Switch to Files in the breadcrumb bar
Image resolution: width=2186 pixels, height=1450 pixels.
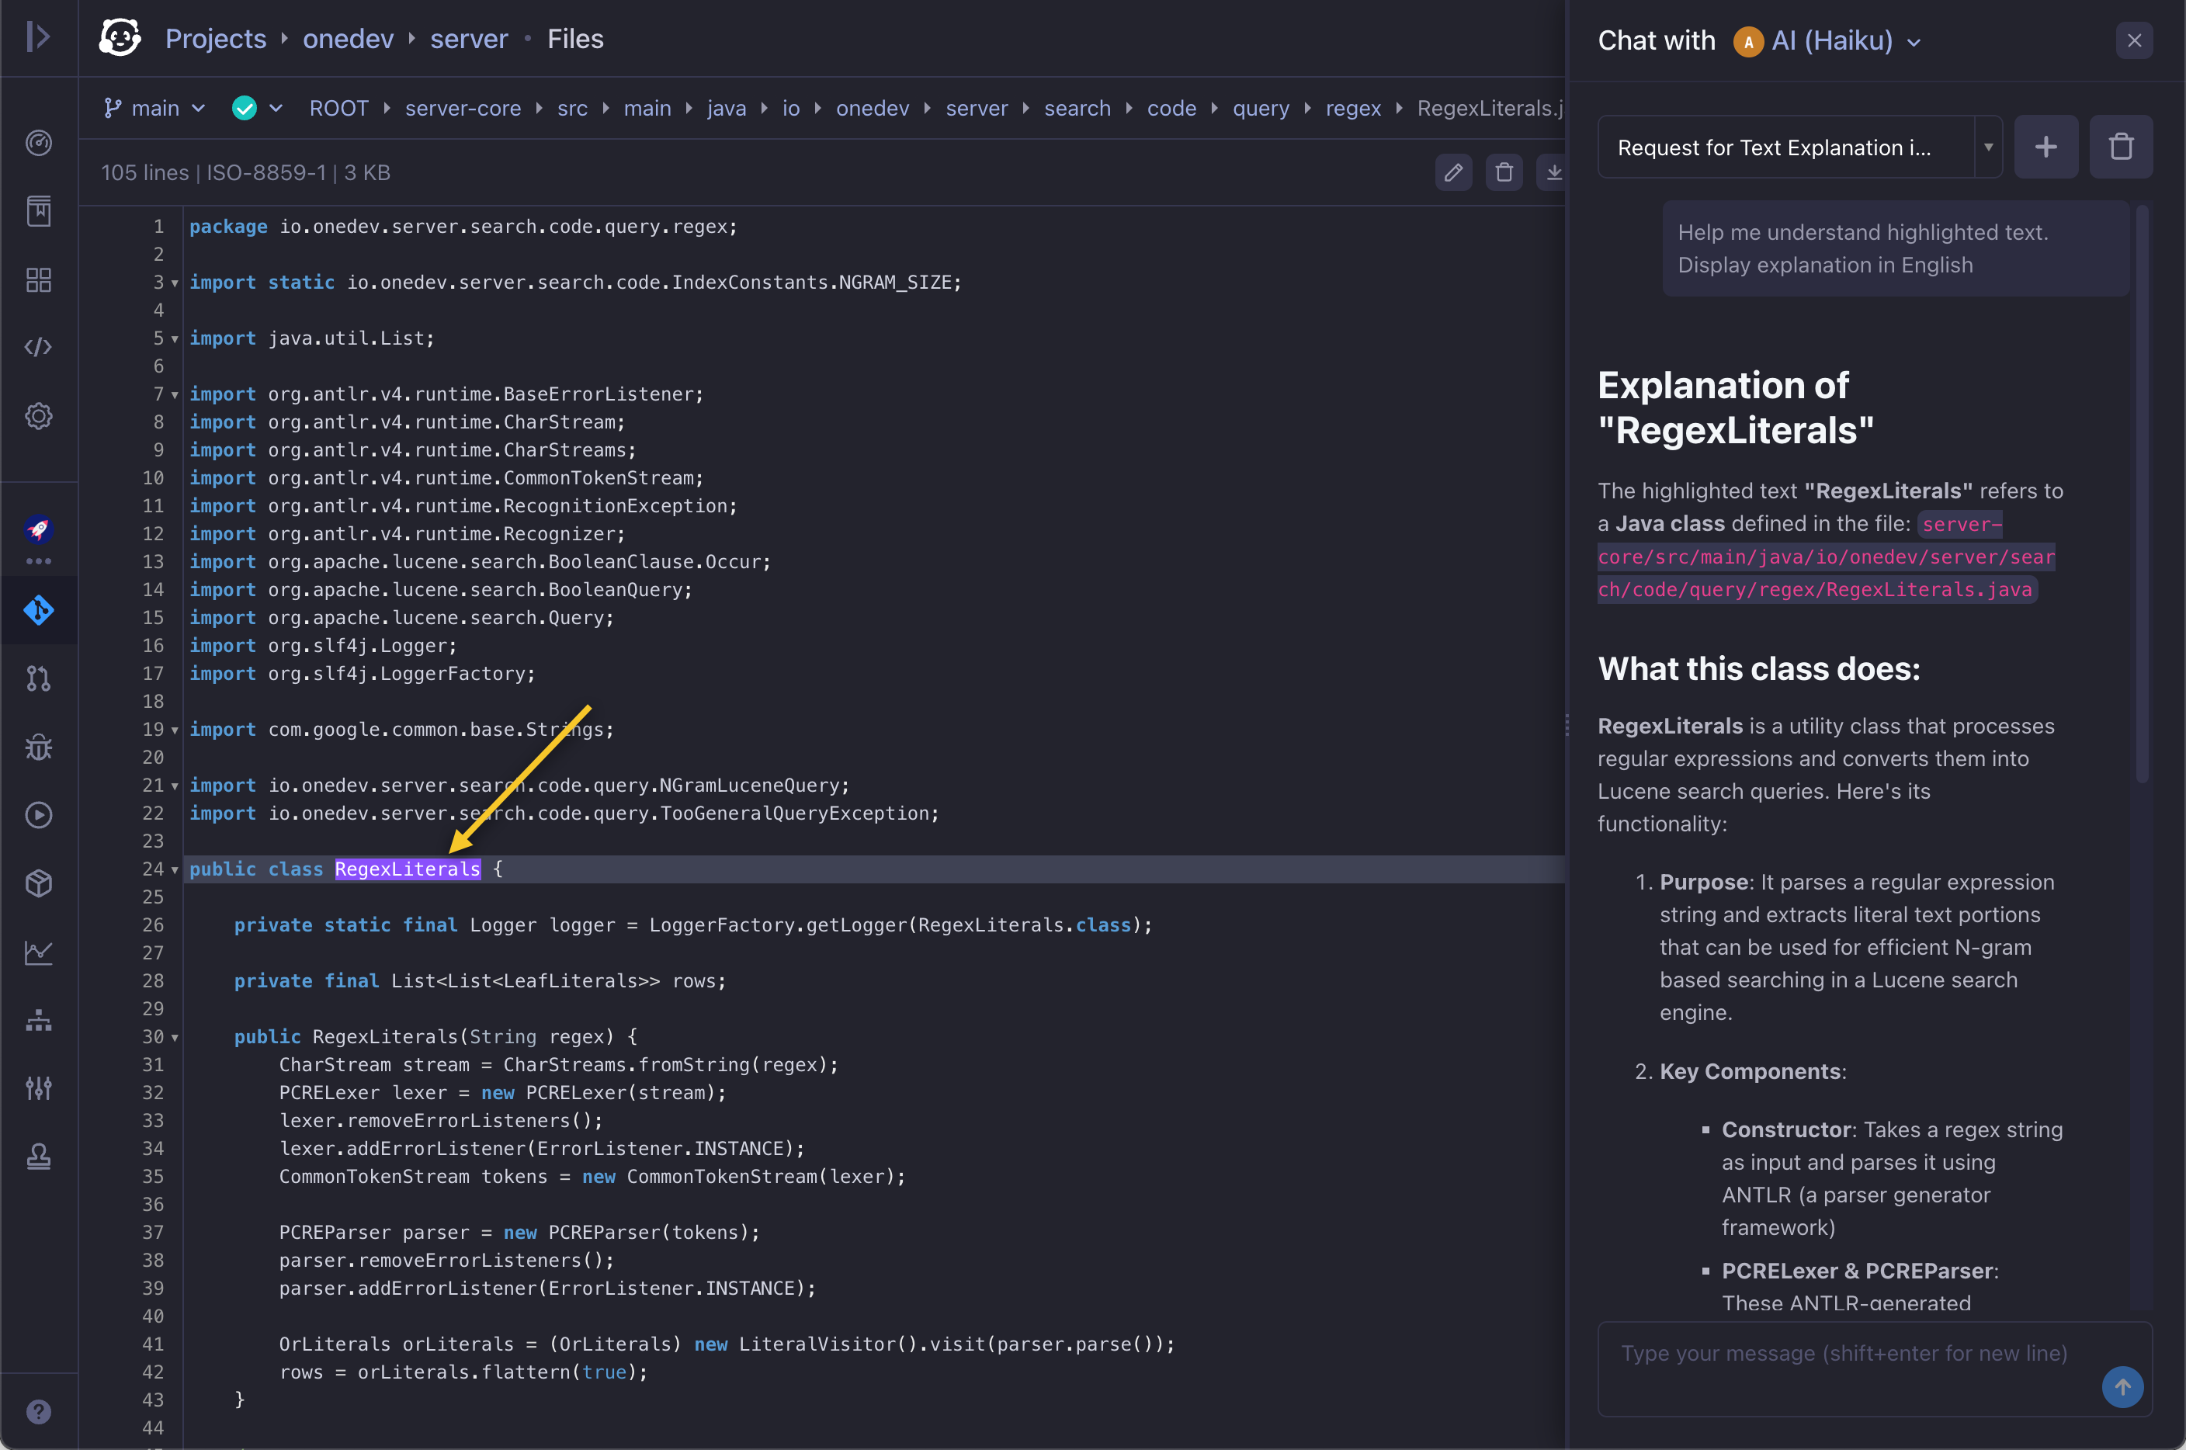pos(575,39)
